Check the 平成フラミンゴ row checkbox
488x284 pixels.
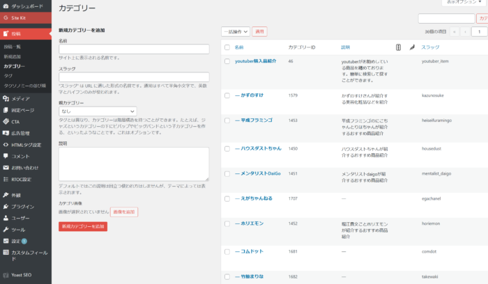coord(227,120)
